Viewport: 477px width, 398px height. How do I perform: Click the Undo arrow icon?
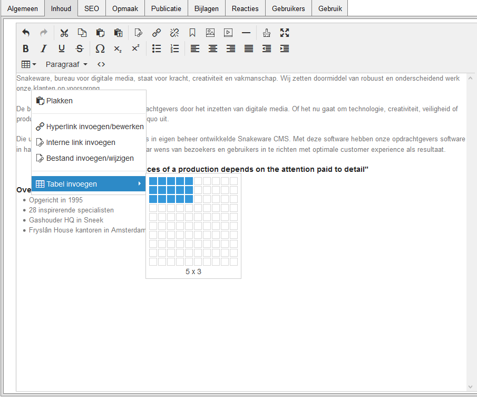tap(26, 33)
